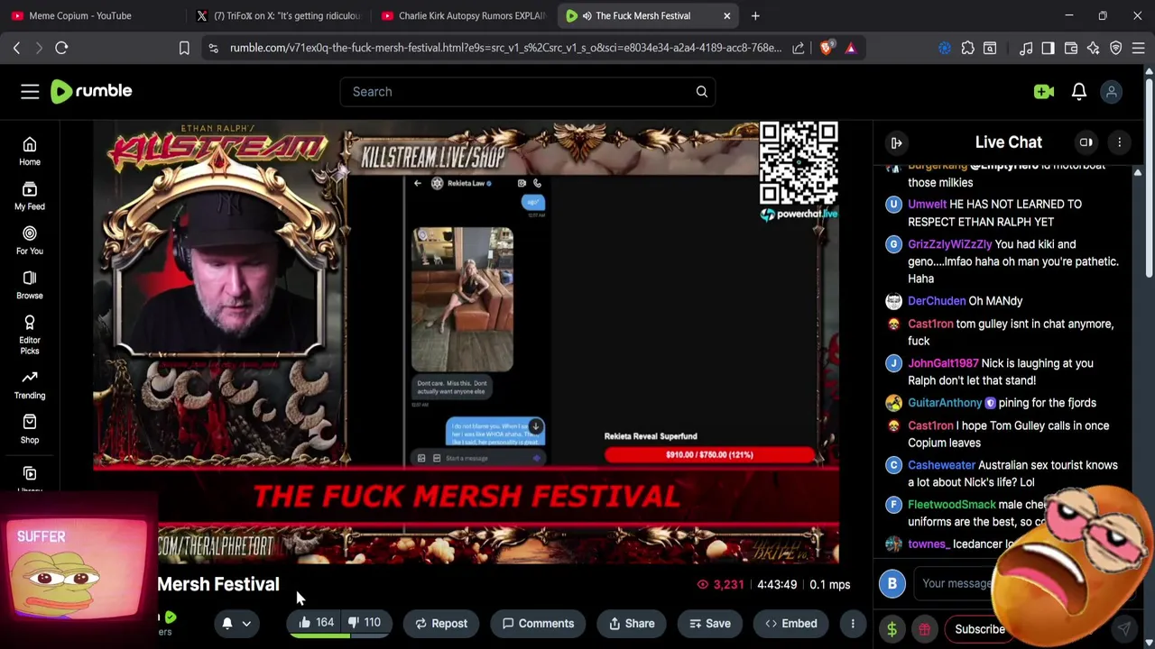The height and width of the screenshot is (649, 1155).
Task: Go back in browser history
Action: click(x=16, y=48)
